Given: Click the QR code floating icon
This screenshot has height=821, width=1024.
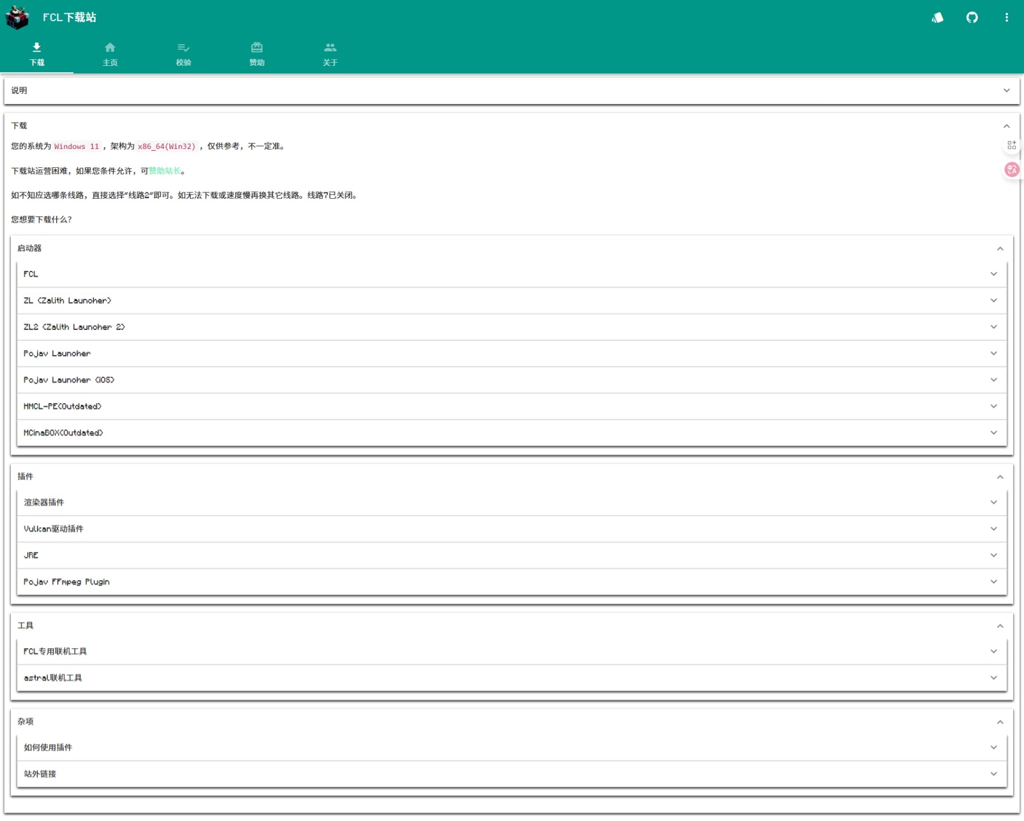Looking at the screenshot, I should click(x=1011, y=145).
